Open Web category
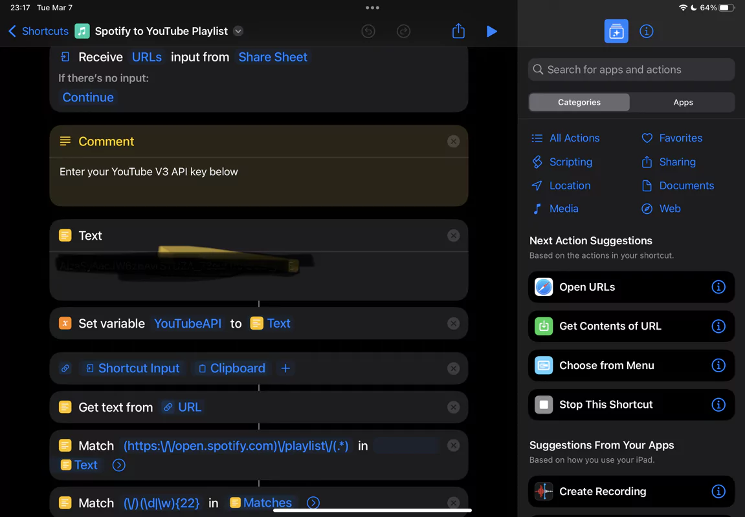The image size is (745, 517). [661, 209]
